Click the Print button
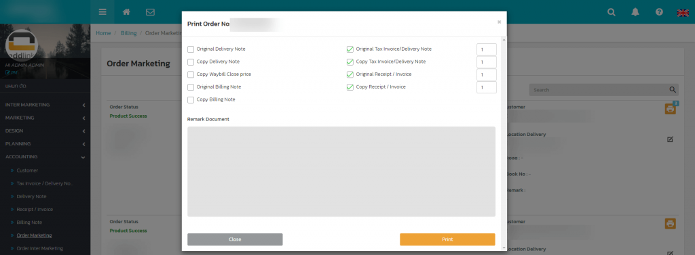 point(447,239)
